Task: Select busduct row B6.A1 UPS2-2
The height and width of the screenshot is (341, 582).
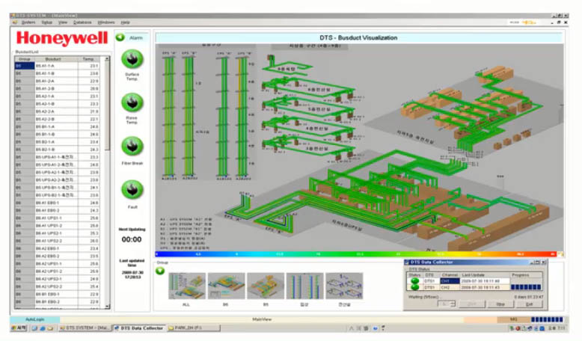Action: 57,241
